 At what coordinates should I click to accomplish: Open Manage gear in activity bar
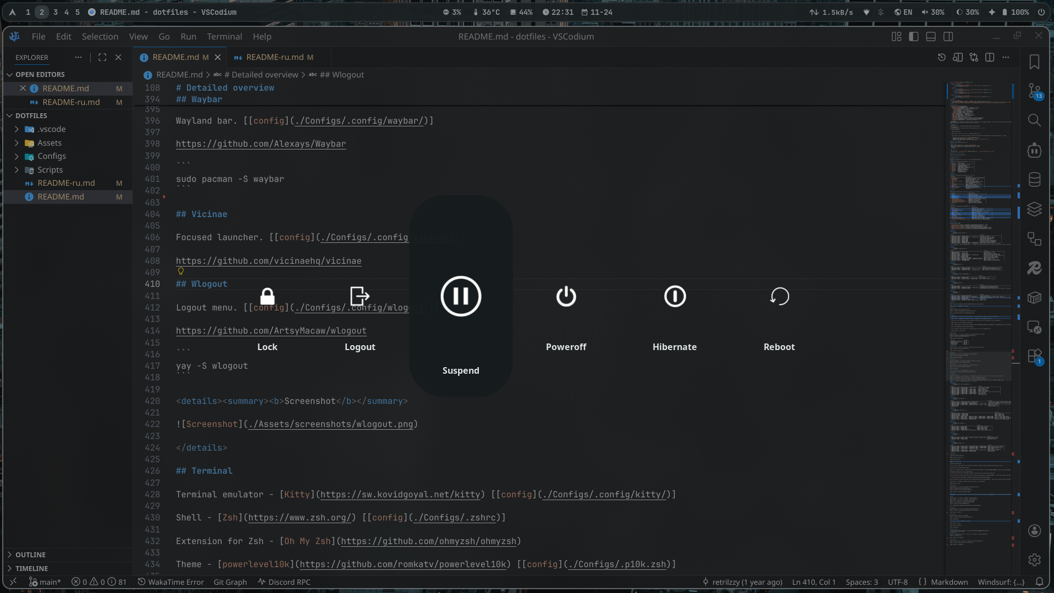click(x=1034, y=559)
